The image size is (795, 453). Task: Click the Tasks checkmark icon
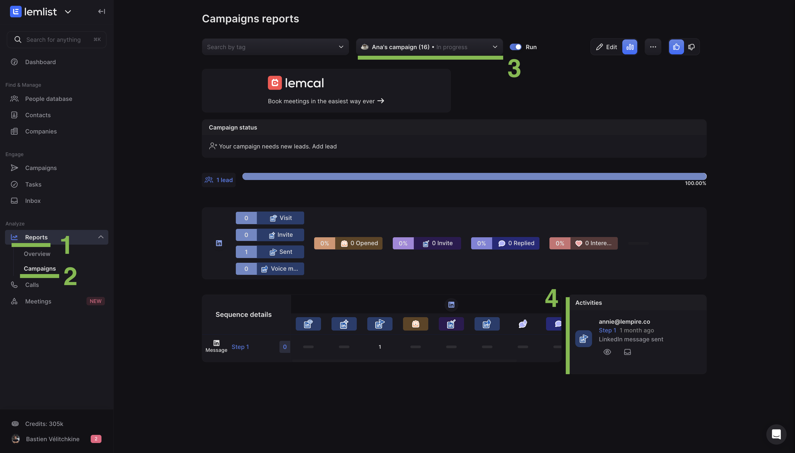coord(14,184)
